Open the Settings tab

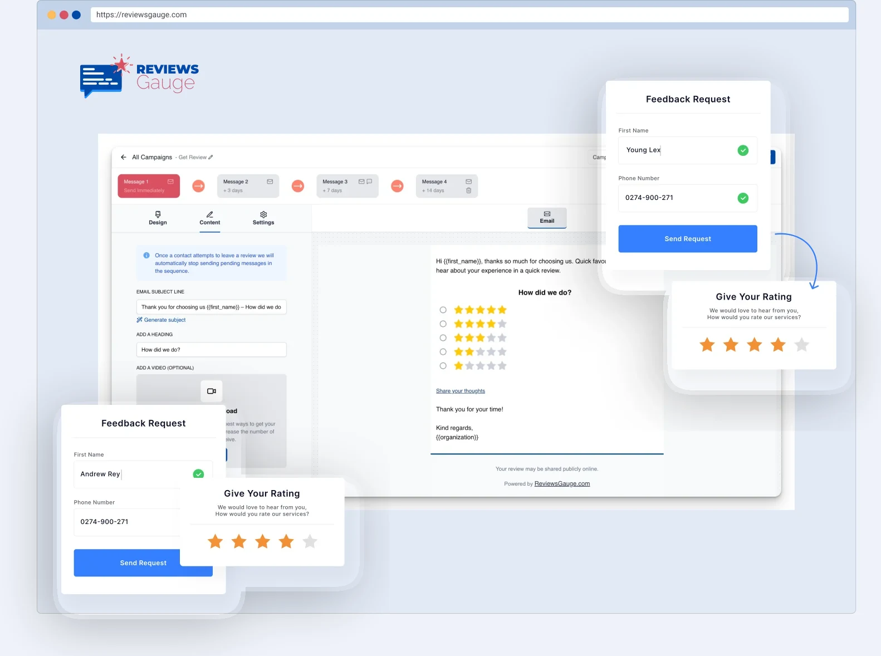[263, 218]
